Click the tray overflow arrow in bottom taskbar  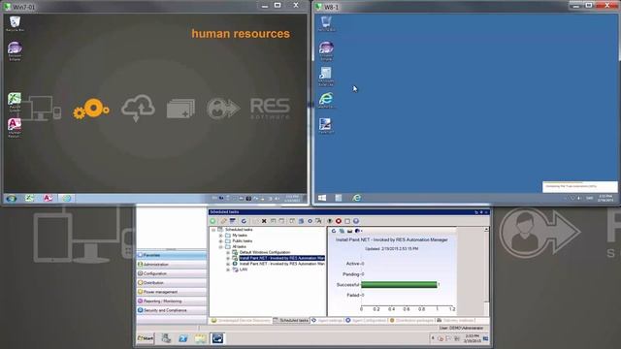tap(433, 338)
